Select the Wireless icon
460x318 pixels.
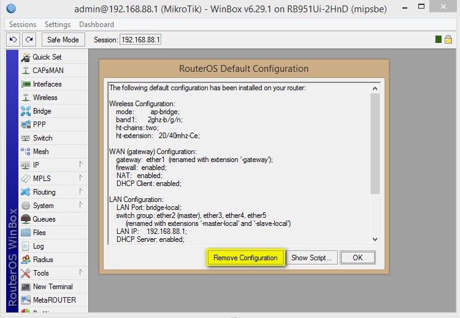26,98
